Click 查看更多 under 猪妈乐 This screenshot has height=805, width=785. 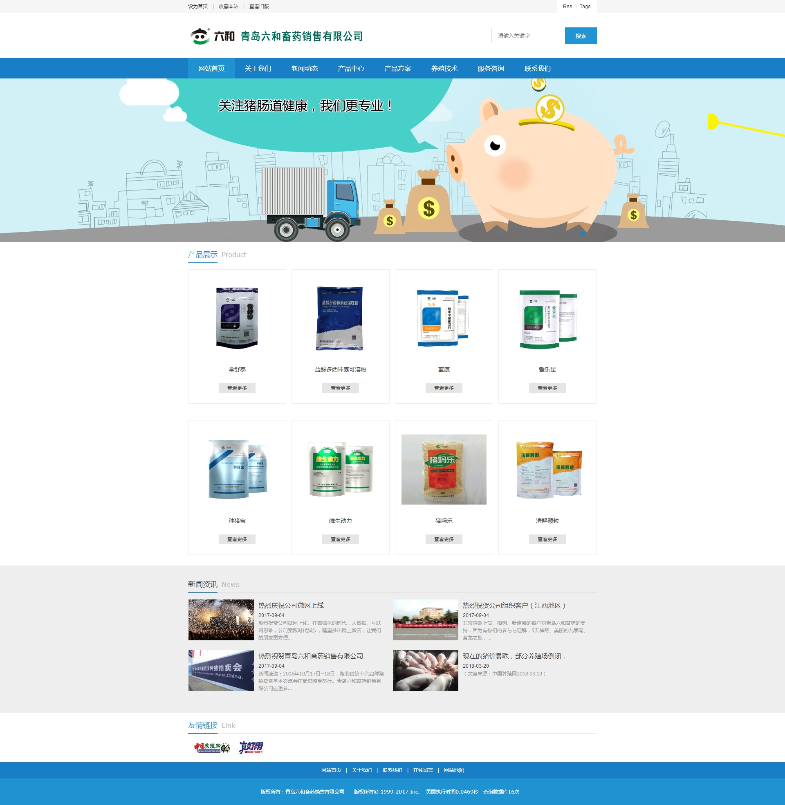[444, 539]
